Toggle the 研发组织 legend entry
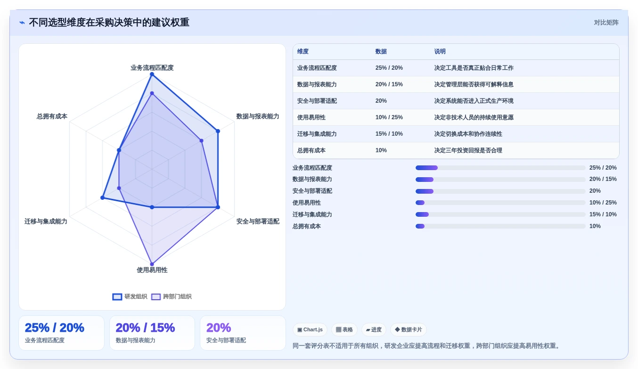 pyautogui.click(x=130, y=296)
